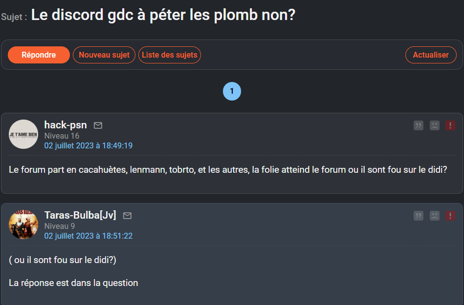Click the 18:51:22 post timestamp link

[x=88, y=236]
